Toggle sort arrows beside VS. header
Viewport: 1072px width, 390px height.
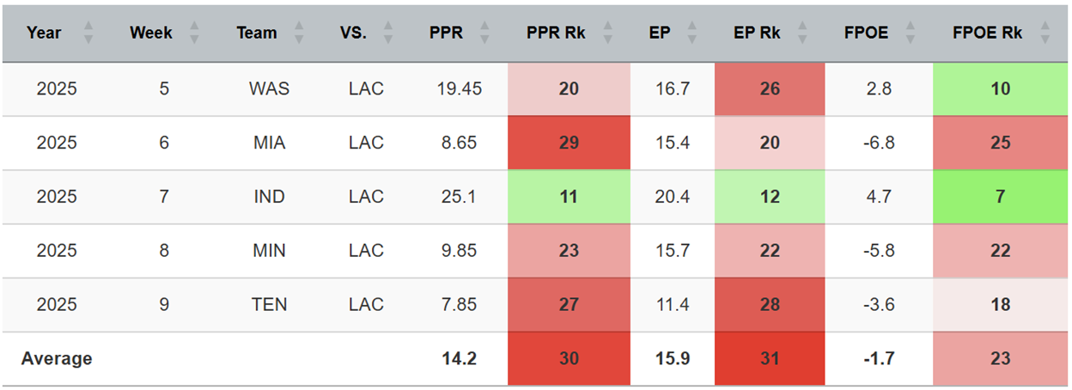[388, 33]
